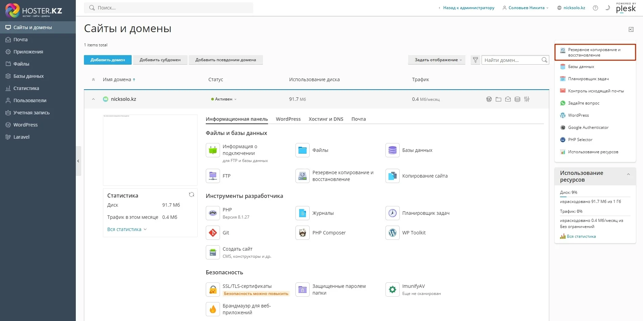
Task: Open PHP Composer tool
Action: (329, 232)
